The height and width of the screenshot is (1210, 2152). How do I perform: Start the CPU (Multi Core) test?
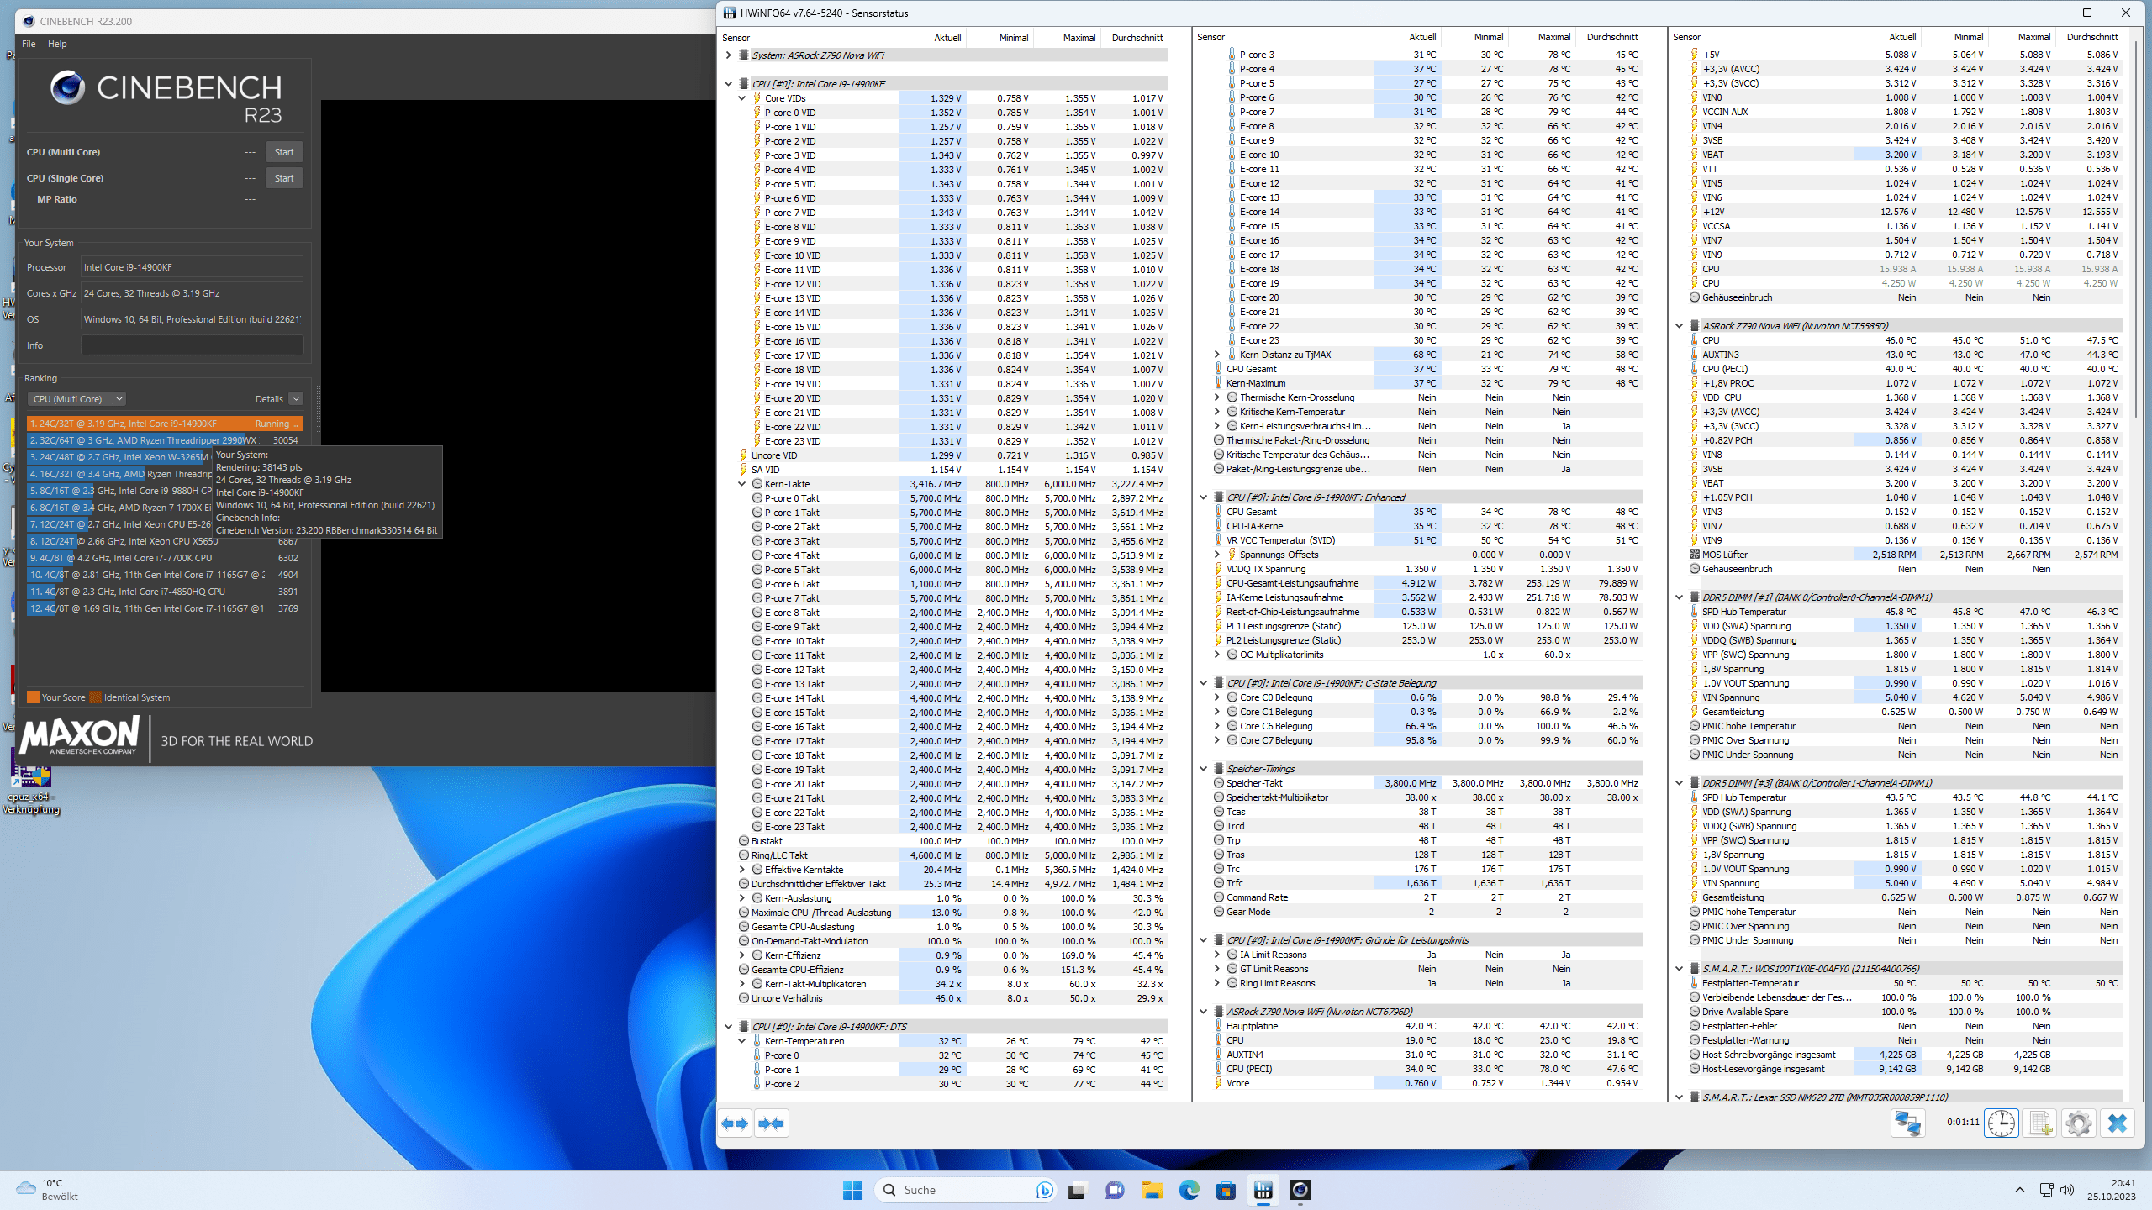pyautogui.click(x=284, y=152)
